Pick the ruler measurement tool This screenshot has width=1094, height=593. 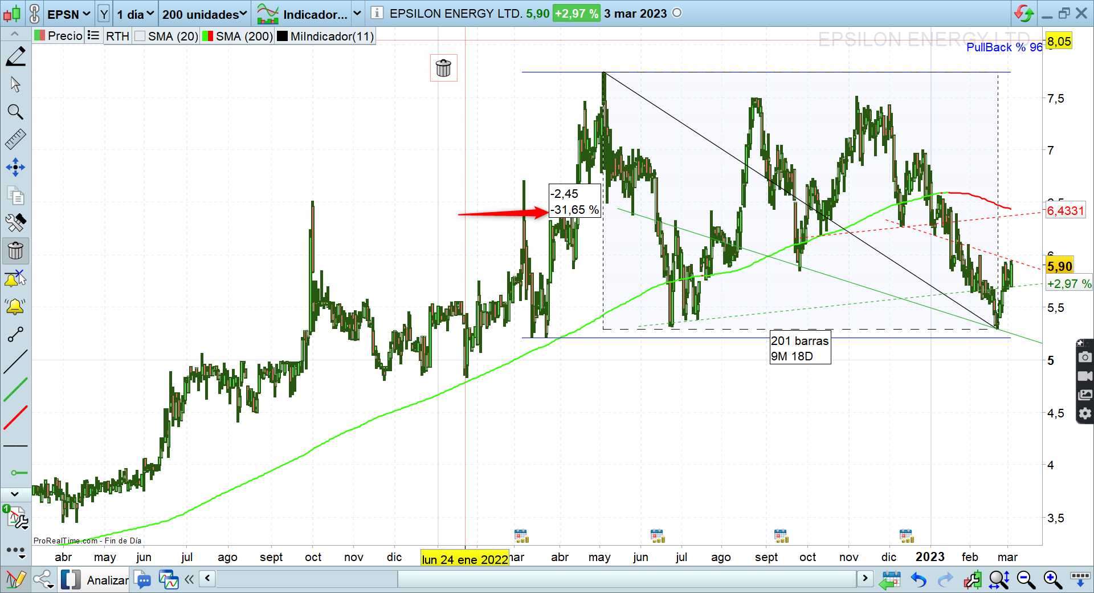click(15, 140)
